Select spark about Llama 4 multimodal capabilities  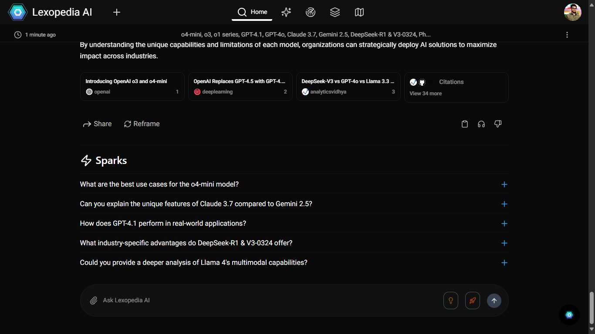point(193,263)
